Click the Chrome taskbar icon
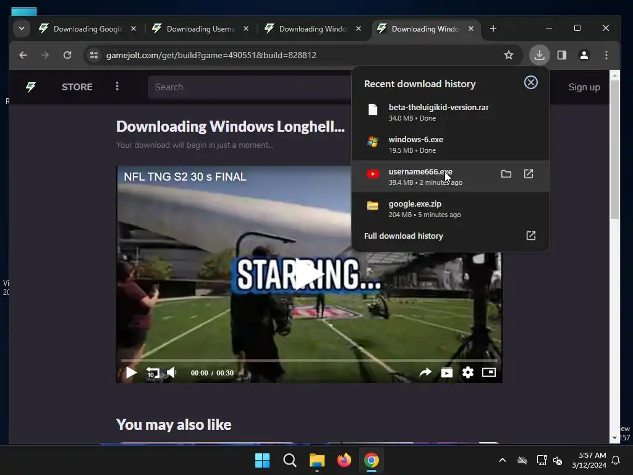Screen dimensions: 633x475 click(372, 460)
